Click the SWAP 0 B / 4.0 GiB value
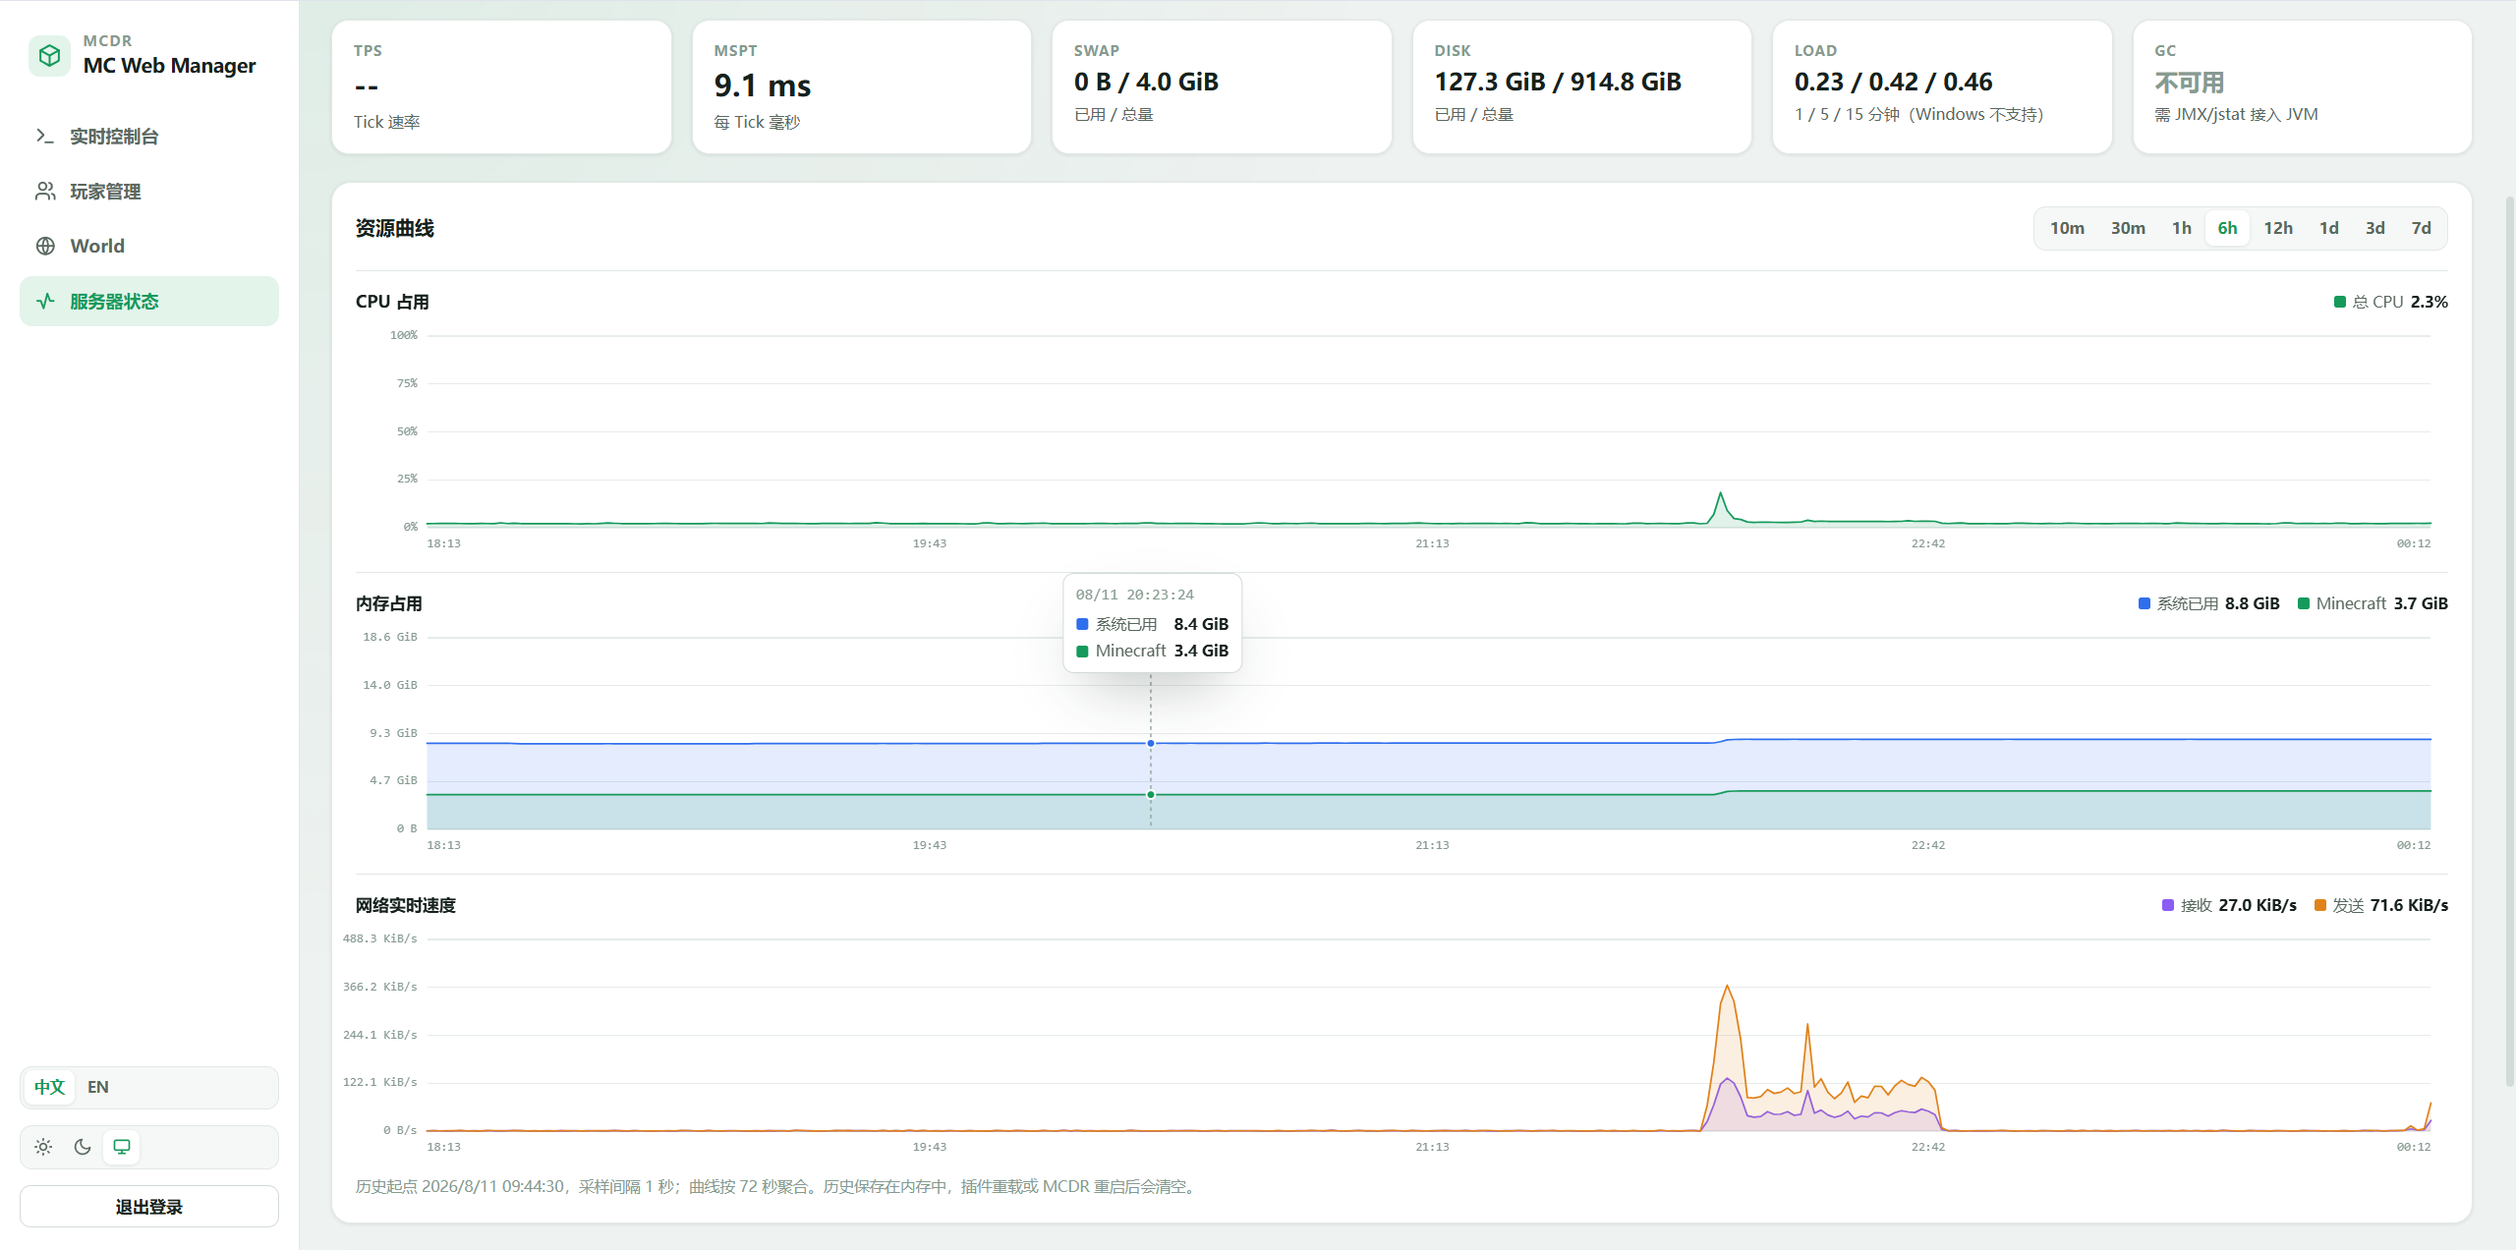The image size is (2516, 1250). click(1146, 82)
